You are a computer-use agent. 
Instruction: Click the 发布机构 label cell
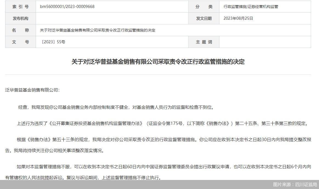pyautogui.click(x=20, y=18)
